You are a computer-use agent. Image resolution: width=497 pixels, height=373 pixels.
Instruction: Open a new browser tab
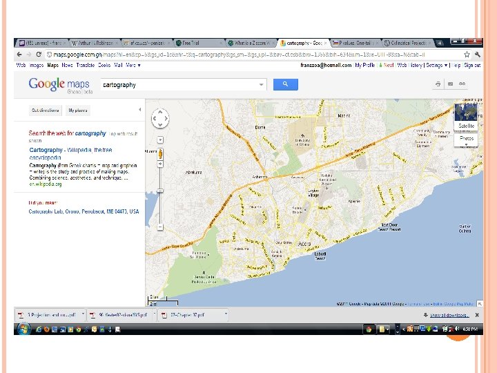click(440, 43)
